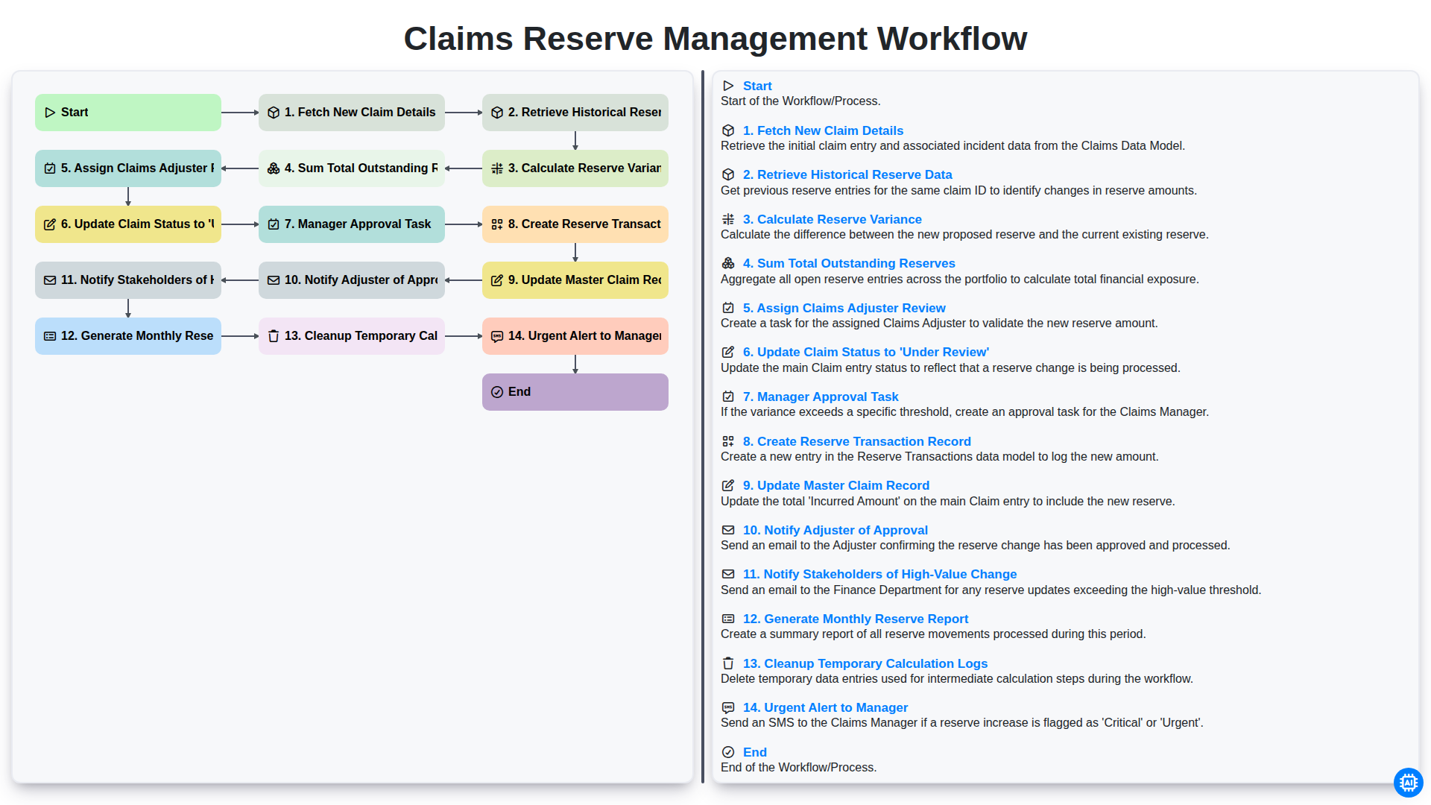The height and width of the screenshot is (805, 1431).
Task: Click the AI assistant chip icon
Action: [1408, 783]
